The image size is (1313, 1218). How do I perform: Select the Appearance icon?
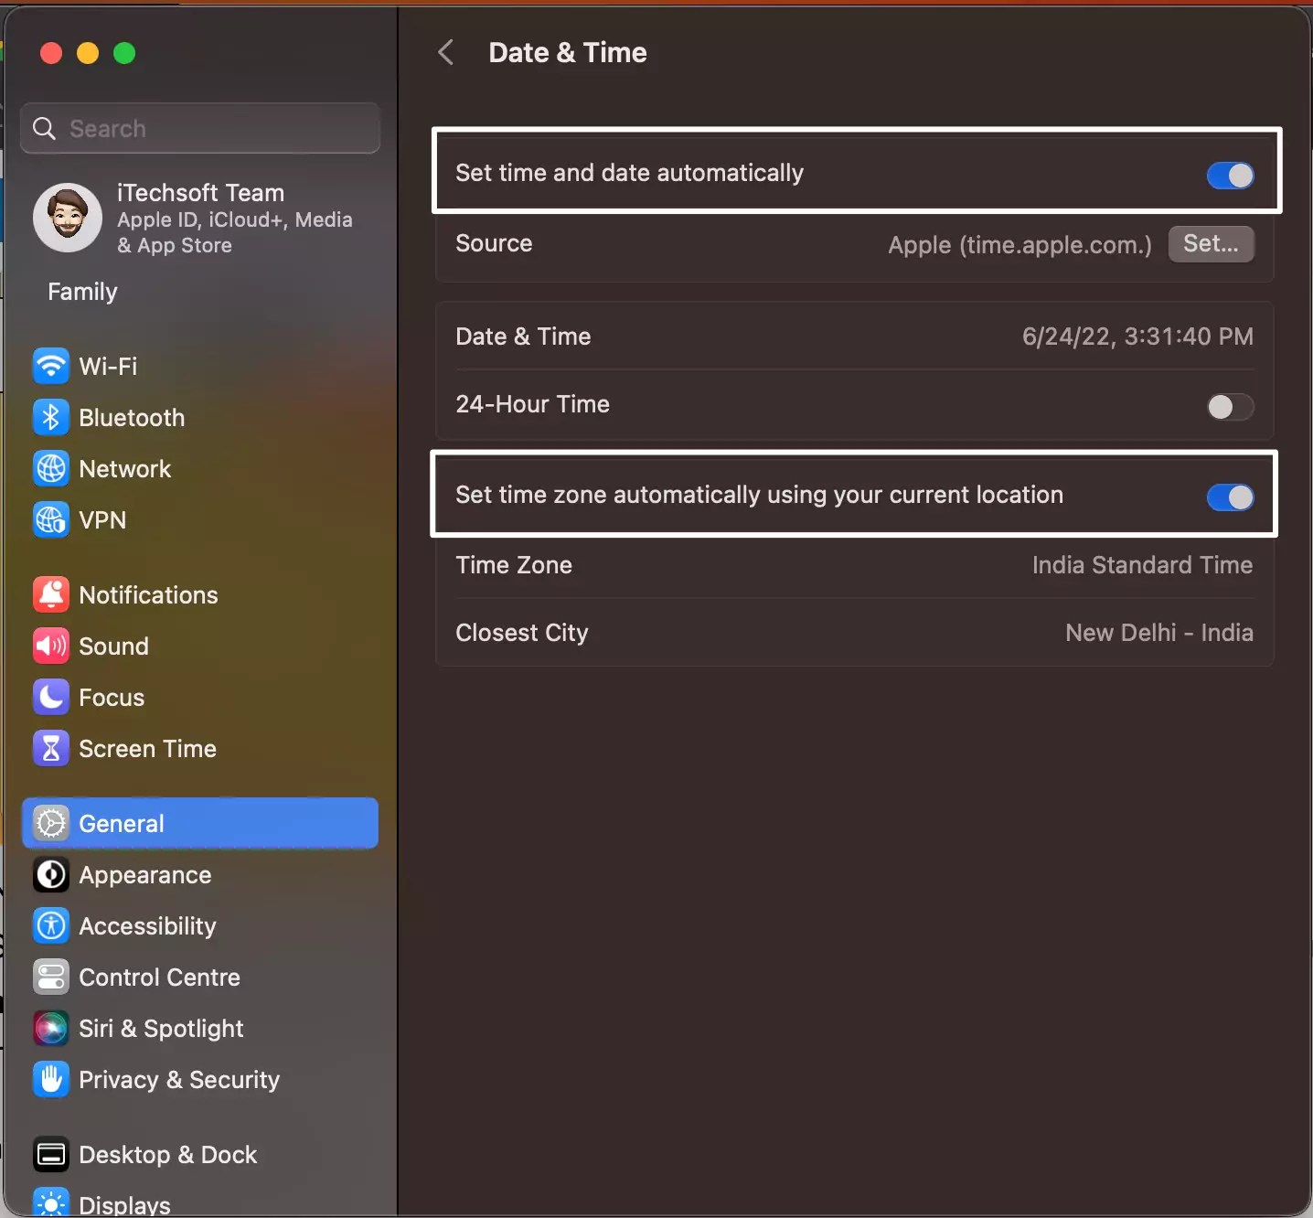pos(50,874)
